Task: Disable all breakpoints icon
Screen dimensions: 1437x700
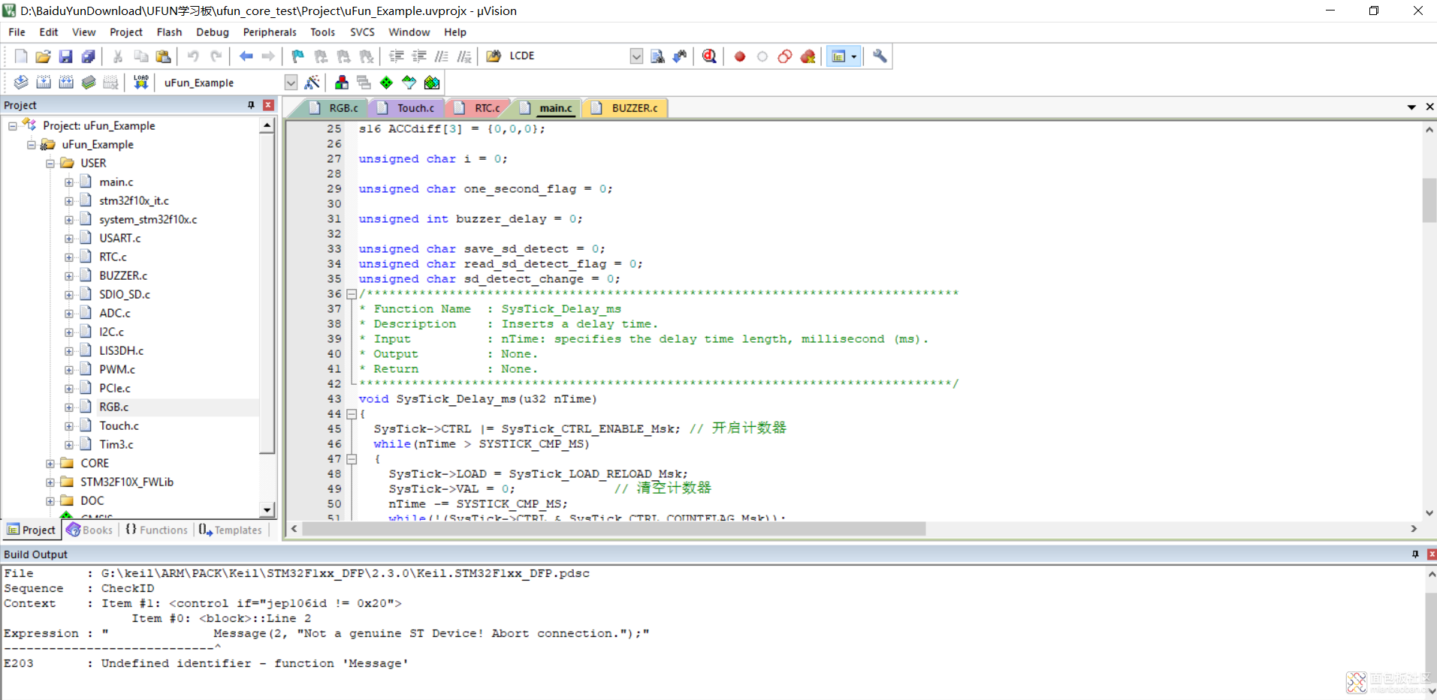Action: pyautogui.click(x=785, y=56)
